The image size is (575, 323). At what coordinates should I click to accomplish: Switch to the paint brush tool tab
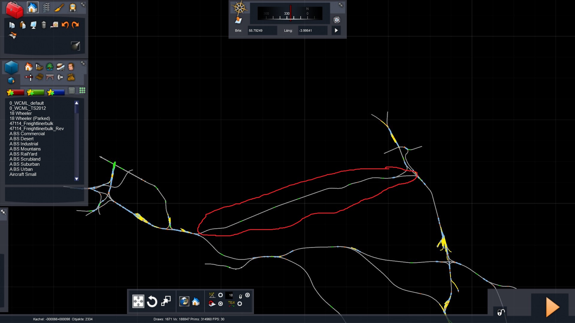coord(59,7)
